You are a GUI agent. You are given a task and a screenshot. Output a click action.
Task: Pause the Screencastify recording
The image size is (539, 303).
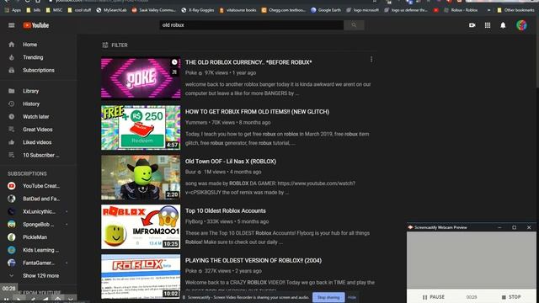434,297
